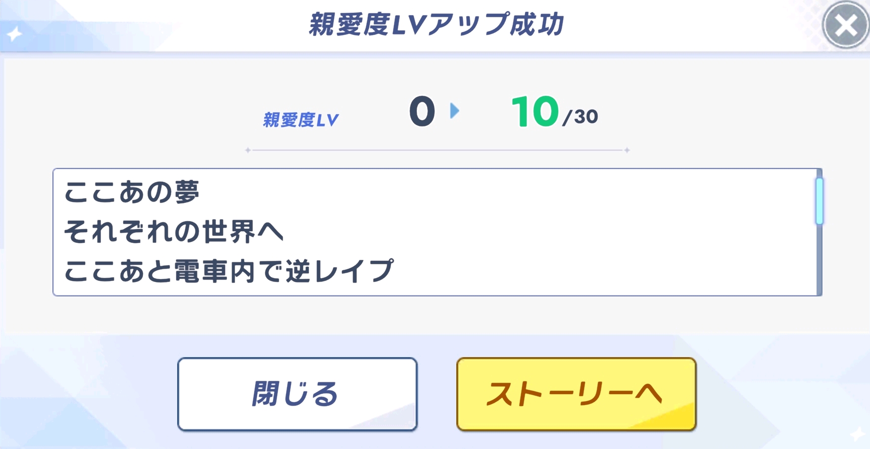The image size is (870, 449).
Task: Click the right sparkle on divider line
Action: coord(627,150)
